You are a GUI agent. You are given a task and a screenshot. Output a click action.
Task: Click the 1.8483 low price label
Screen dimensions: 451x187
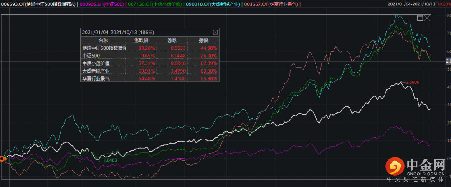pos(110,160)
